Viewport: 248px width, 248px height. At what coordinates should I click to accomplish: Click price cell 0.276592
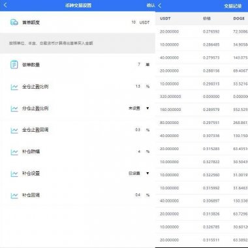[x=211, y=31]
